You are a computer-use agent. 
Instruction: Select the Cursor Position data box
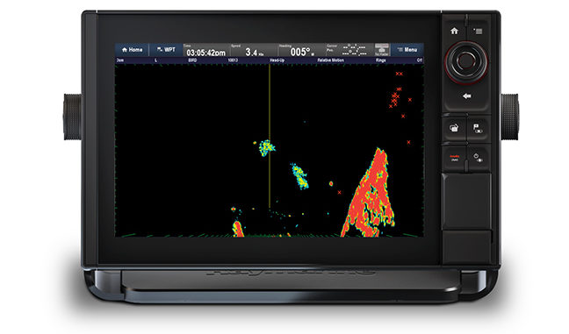349,50
